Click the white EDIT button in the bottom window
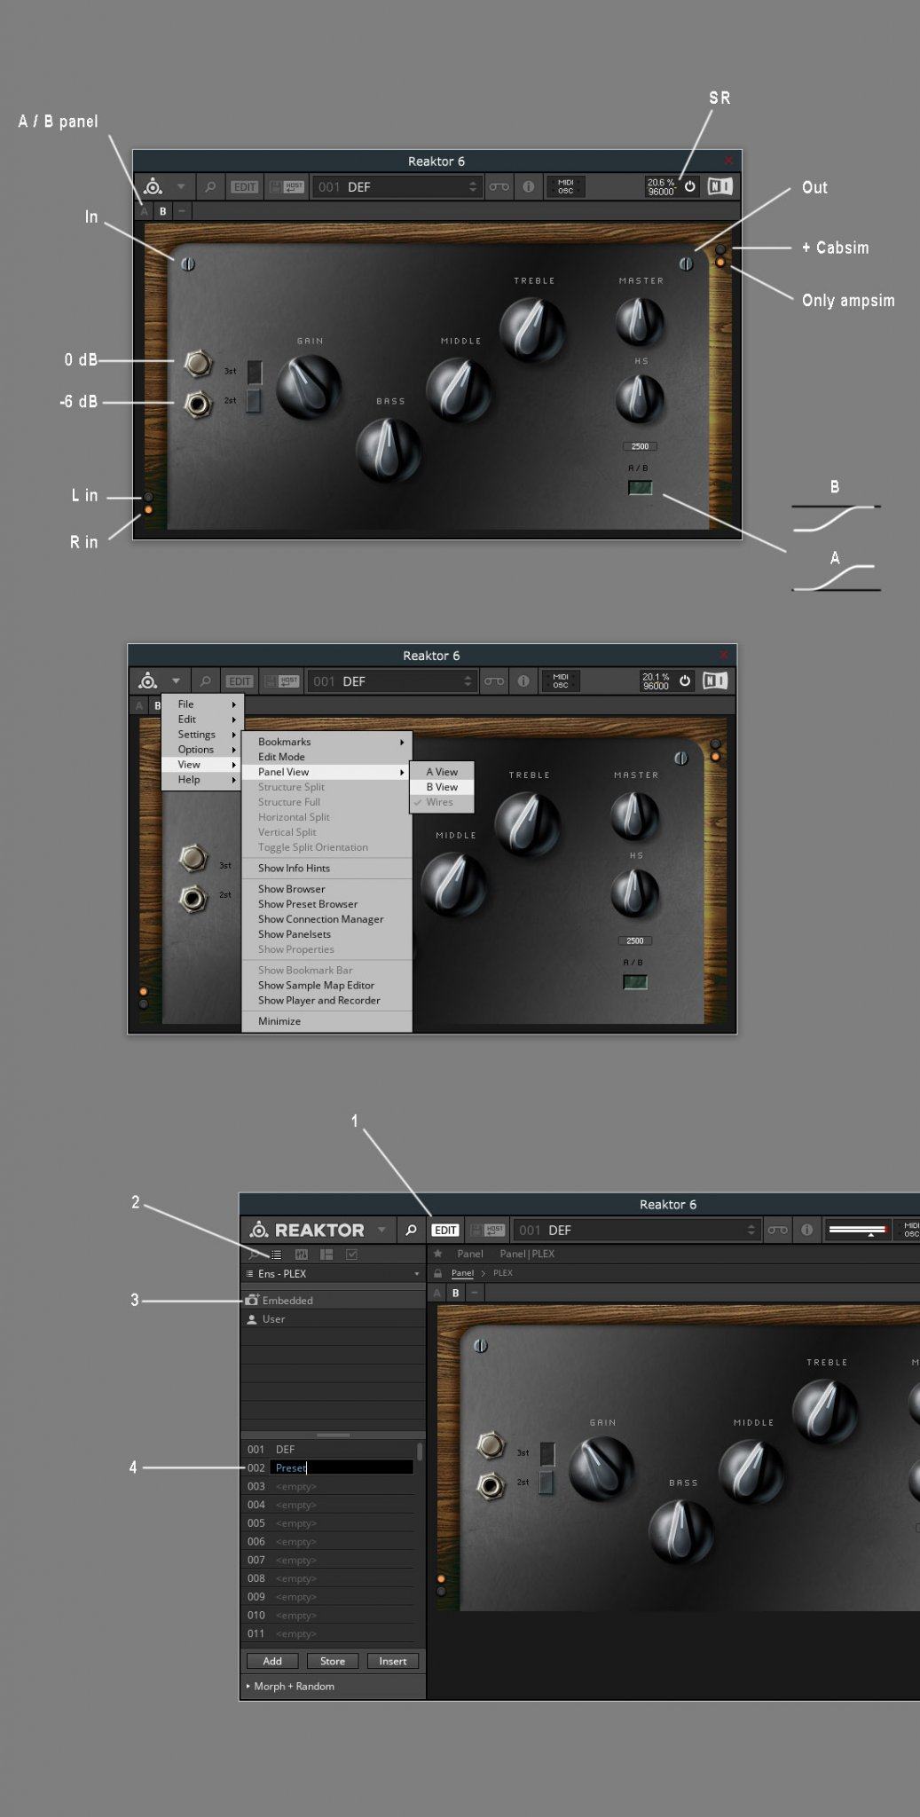 [445, 1230]
